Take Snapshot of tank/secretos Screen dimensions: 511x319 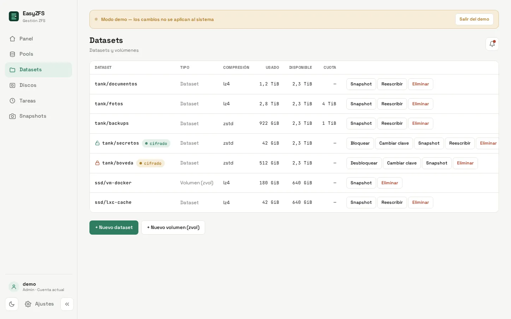point(429,143)
